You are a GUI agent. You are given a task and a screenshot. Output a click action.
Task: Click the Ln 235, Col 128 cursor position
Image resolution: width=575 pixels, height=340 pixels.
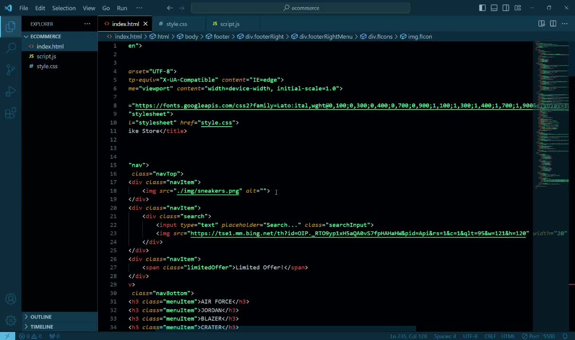point(408,336)
